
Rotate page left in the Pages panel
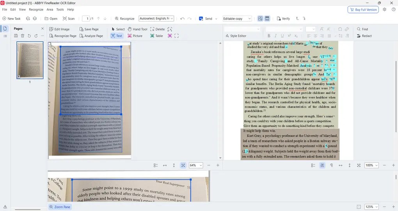click(29, 36)
